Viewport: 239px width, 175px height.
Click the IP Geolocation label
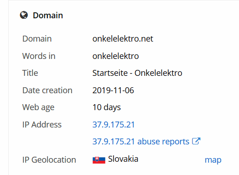pyautogui.click(x=49, y=160)
